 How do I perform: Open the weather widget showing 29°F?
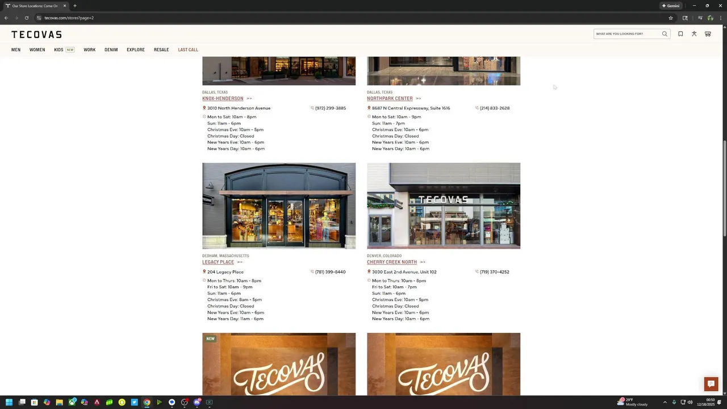coord(632,402)
